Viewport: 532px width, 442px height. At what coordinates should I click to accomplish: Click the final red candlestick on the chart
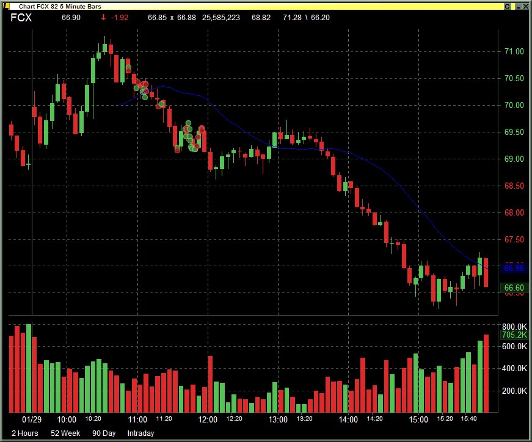pyautogui.click(x=486, y=272)
